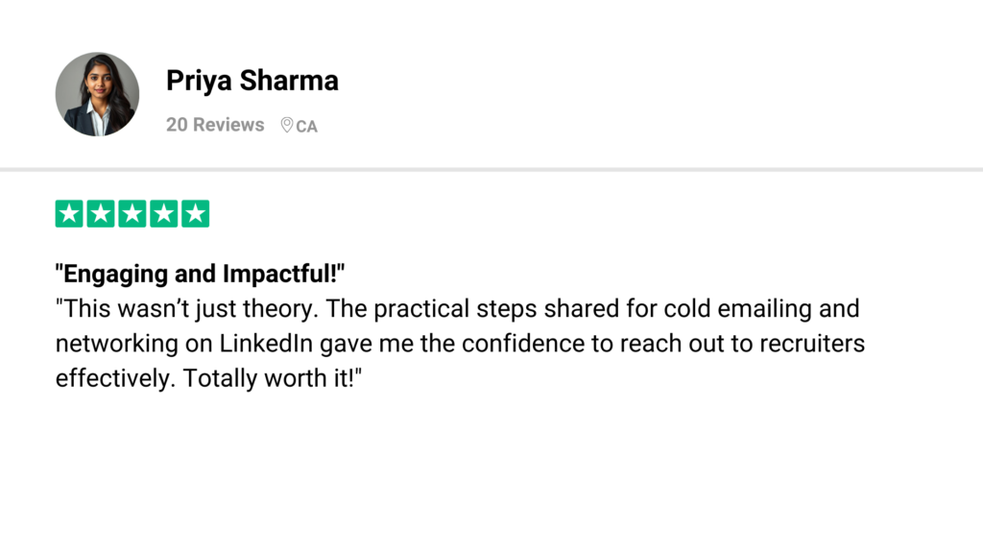
Task: Click Priya Sharma's profile photo
Action: point(97,94)
